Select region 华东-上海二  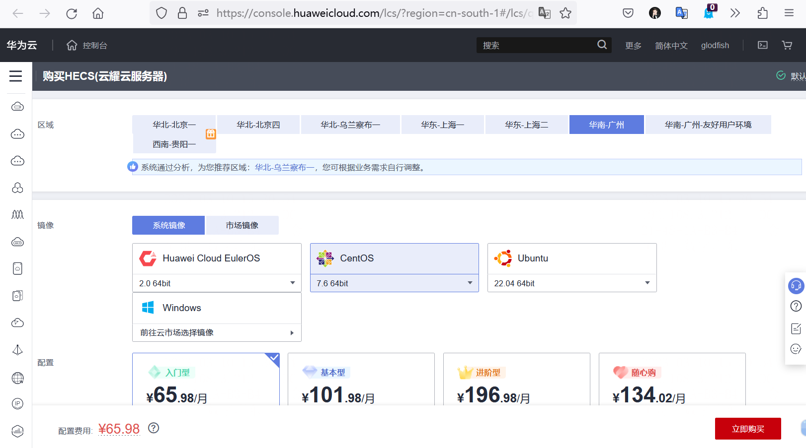pos(527,125)
